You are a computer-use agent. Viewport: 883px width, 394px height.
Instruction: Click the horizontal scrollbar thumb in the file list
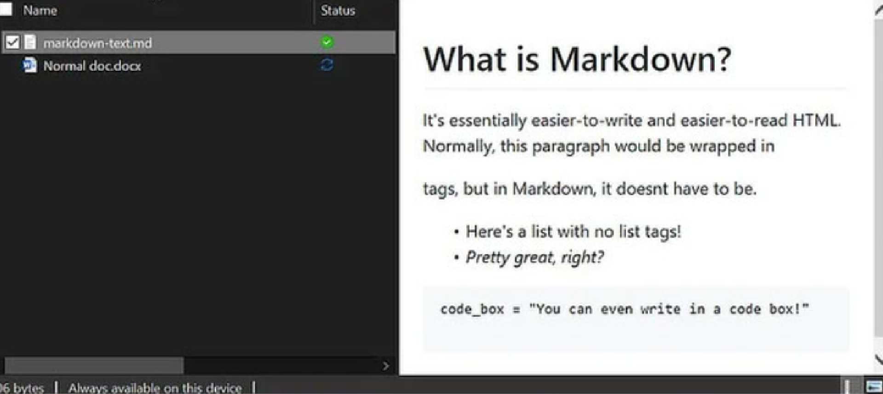[x=94, y=366]
